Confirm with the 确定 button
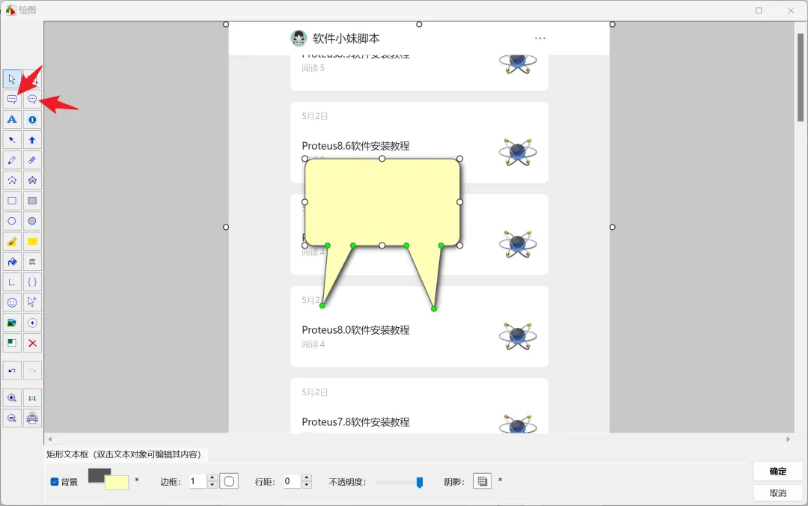Image resolution: width=808 pixels, height=506 pixels. coord(777,472)
